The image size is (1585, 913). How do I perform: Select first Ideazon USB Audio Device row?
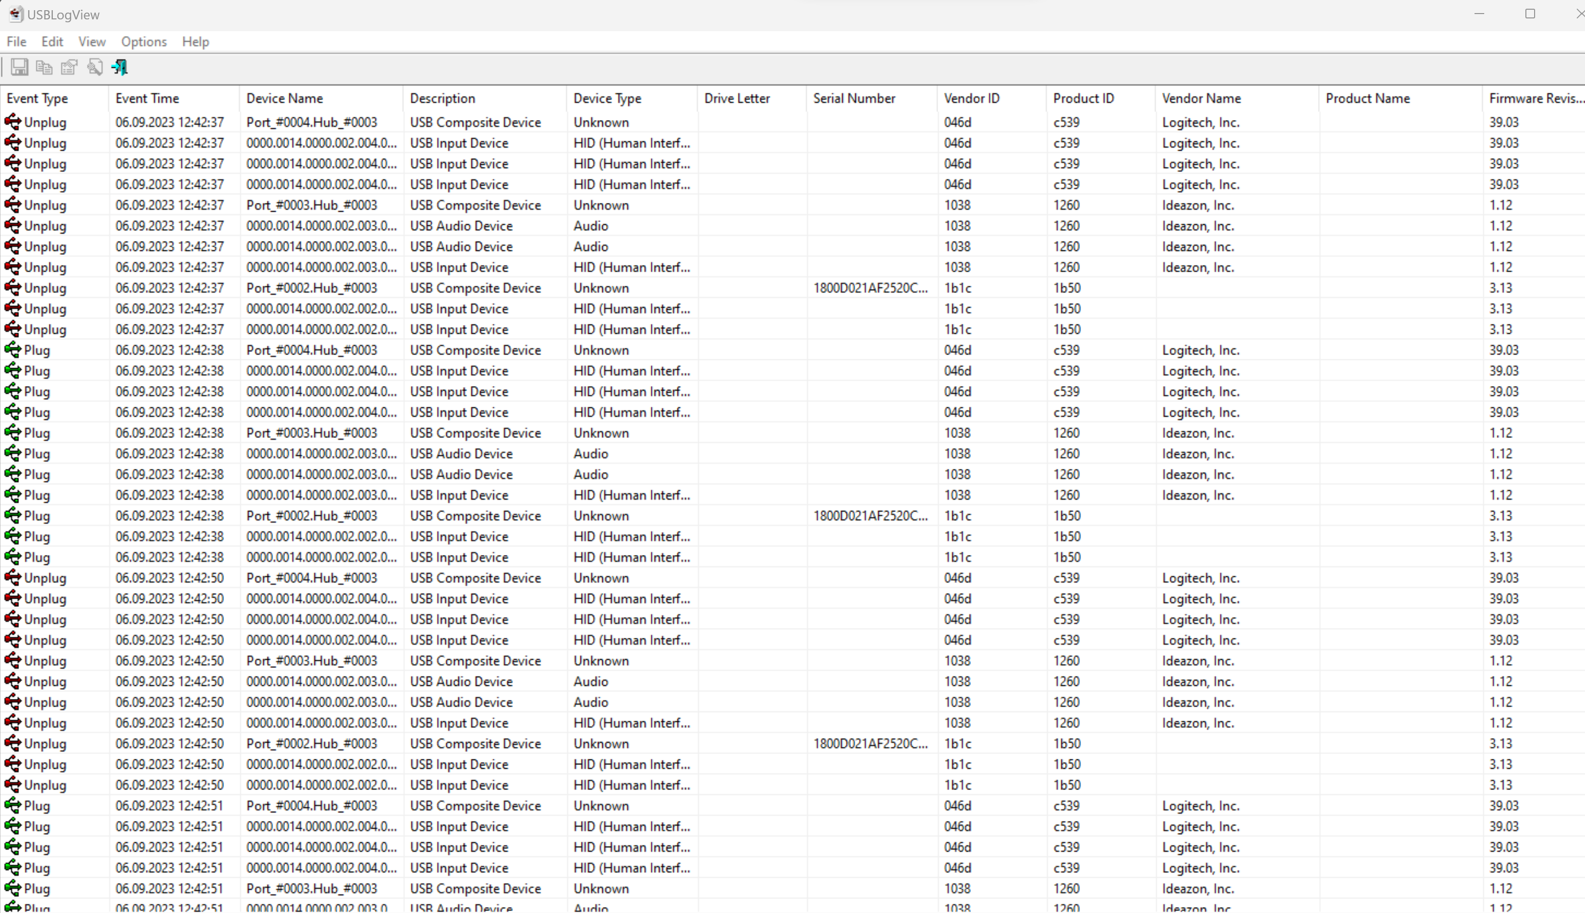(461, 226)
